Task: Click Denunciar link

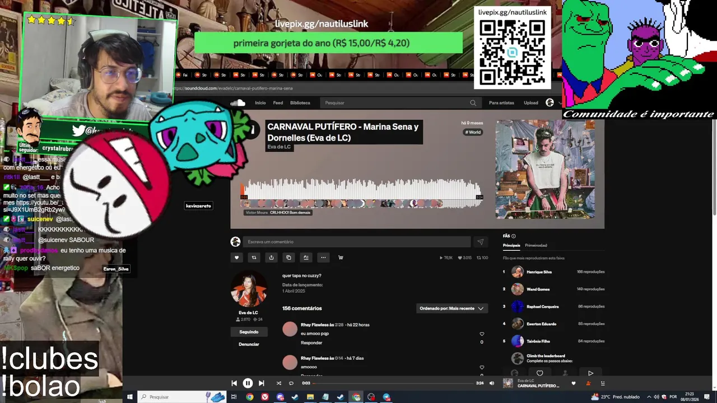Action: pyautogui.click(x=249, y=344)
